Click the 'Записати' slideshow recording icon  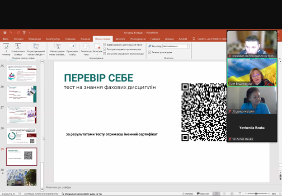coord(97,46)
